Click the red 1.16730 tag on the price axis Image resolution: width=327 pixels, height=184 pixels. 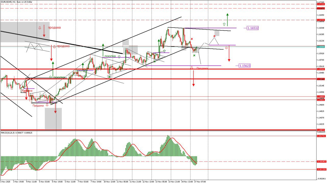point(321,20)
